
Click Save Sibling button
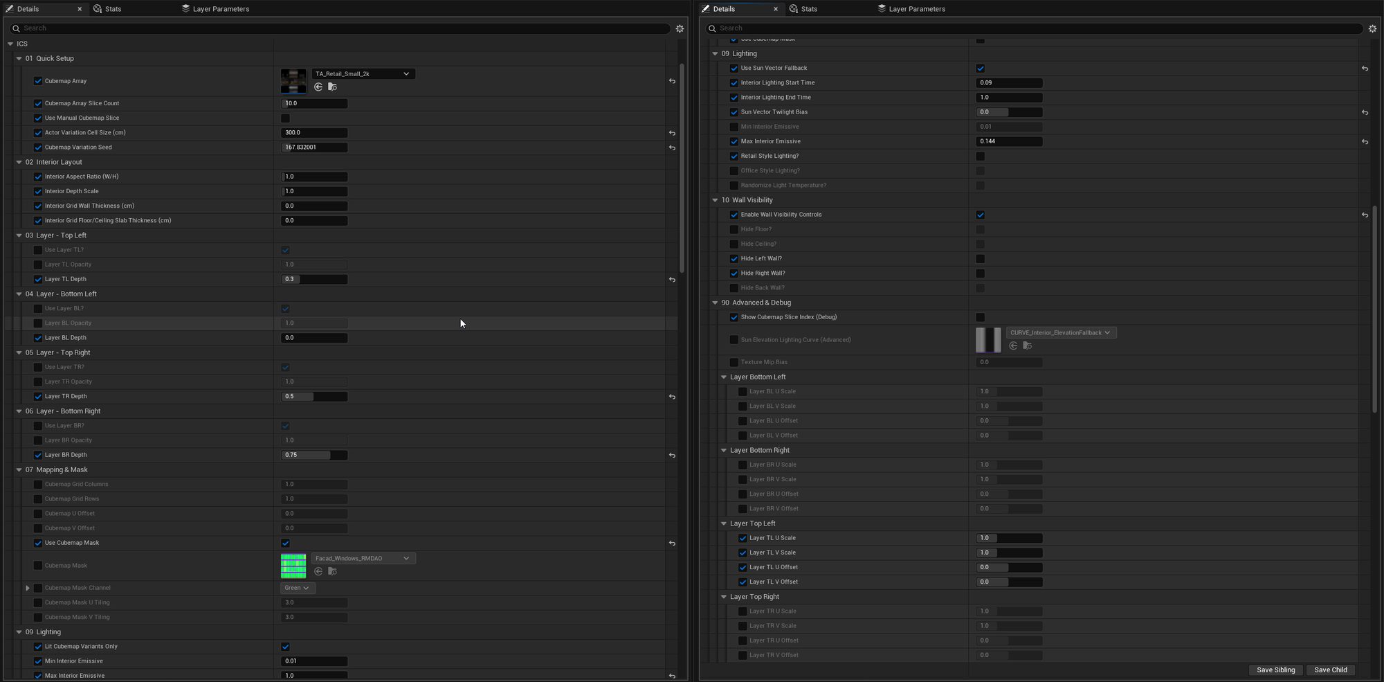coord(1275,670)
